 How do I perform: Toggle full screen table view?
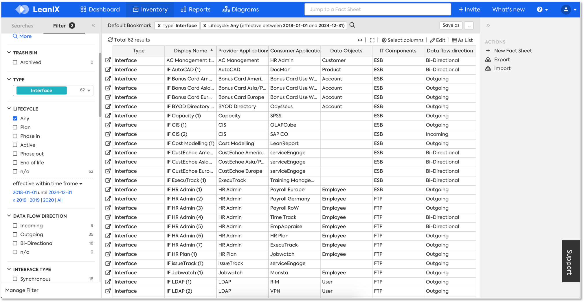(372, 40)
